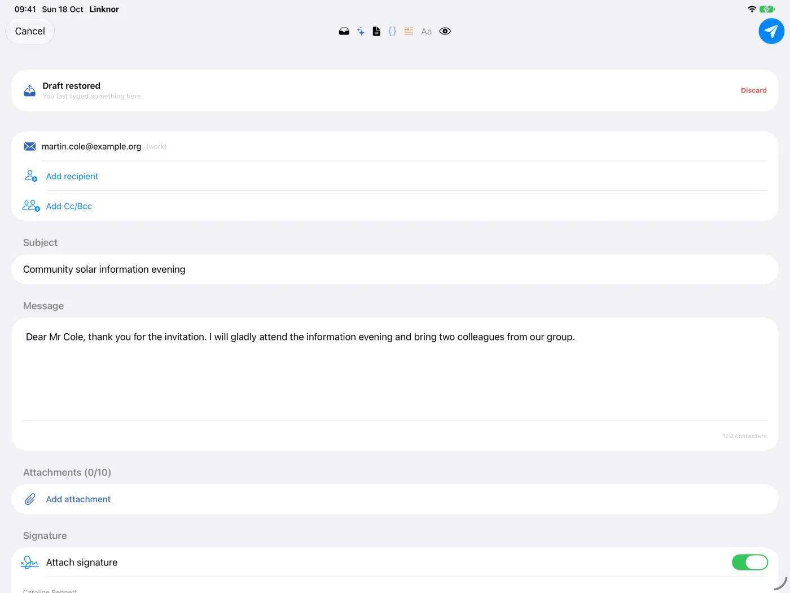This screenshot has width=790, height=593.
Task: Edit the subject field text
Action: point(395,269)
